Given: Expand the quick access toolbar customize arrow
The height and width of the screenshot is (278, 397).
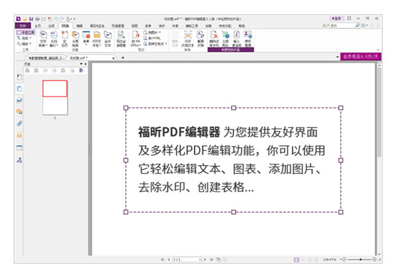Looking at the screenshot, I should pos(74,19).
